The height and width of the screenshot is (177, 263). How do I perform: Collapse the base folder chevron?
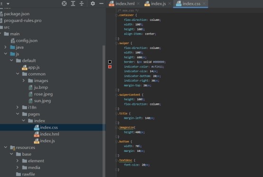coord(11,154)
